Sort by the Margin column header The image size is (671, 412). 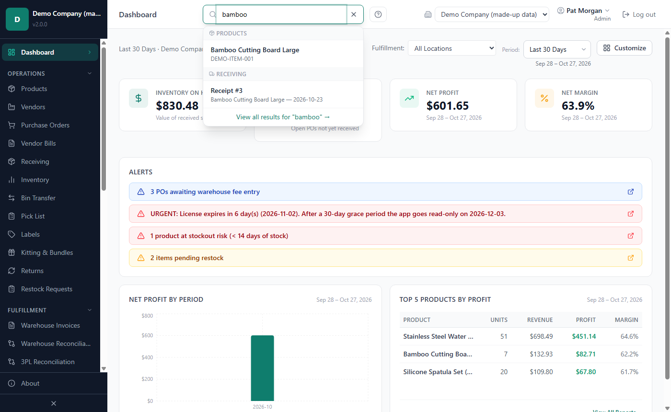(x=626, y=320)
